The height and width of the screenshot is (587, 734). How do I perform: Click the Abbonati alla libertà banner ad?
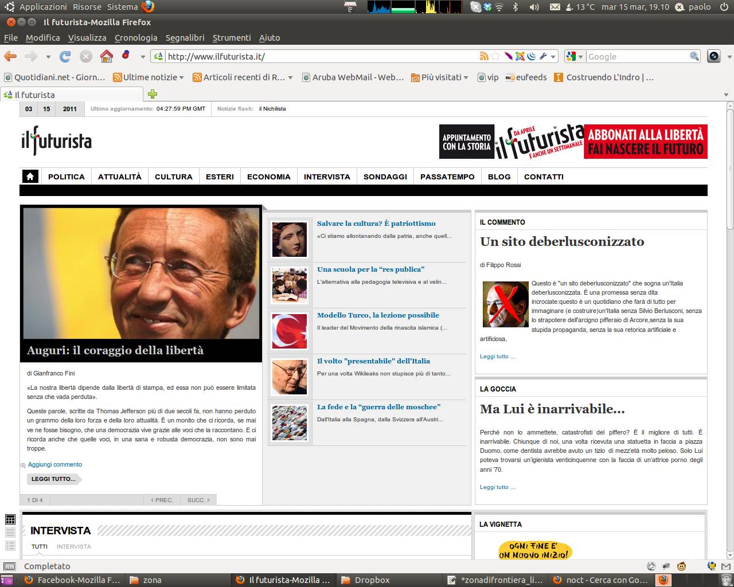pos(573,142)
